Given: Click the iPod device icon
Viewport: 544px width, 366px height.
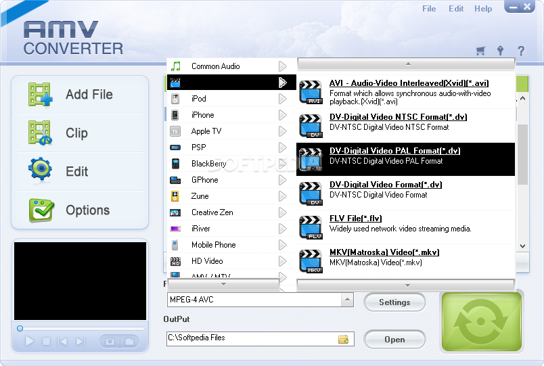Looking at the screenshot, I should point(175,99).
